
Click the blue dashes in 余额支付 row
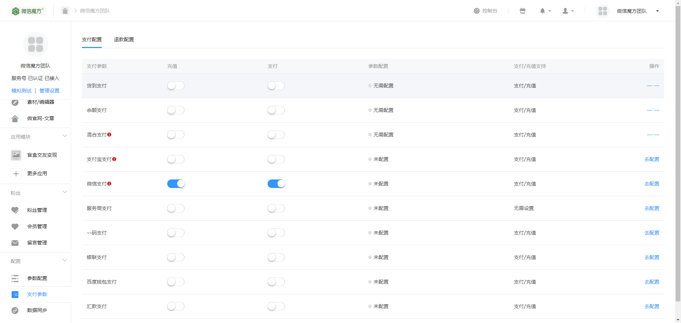click(653, 110)
